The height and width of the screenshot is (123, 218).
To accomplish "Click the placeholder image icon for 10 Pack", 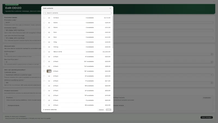I will pos(49,18).
